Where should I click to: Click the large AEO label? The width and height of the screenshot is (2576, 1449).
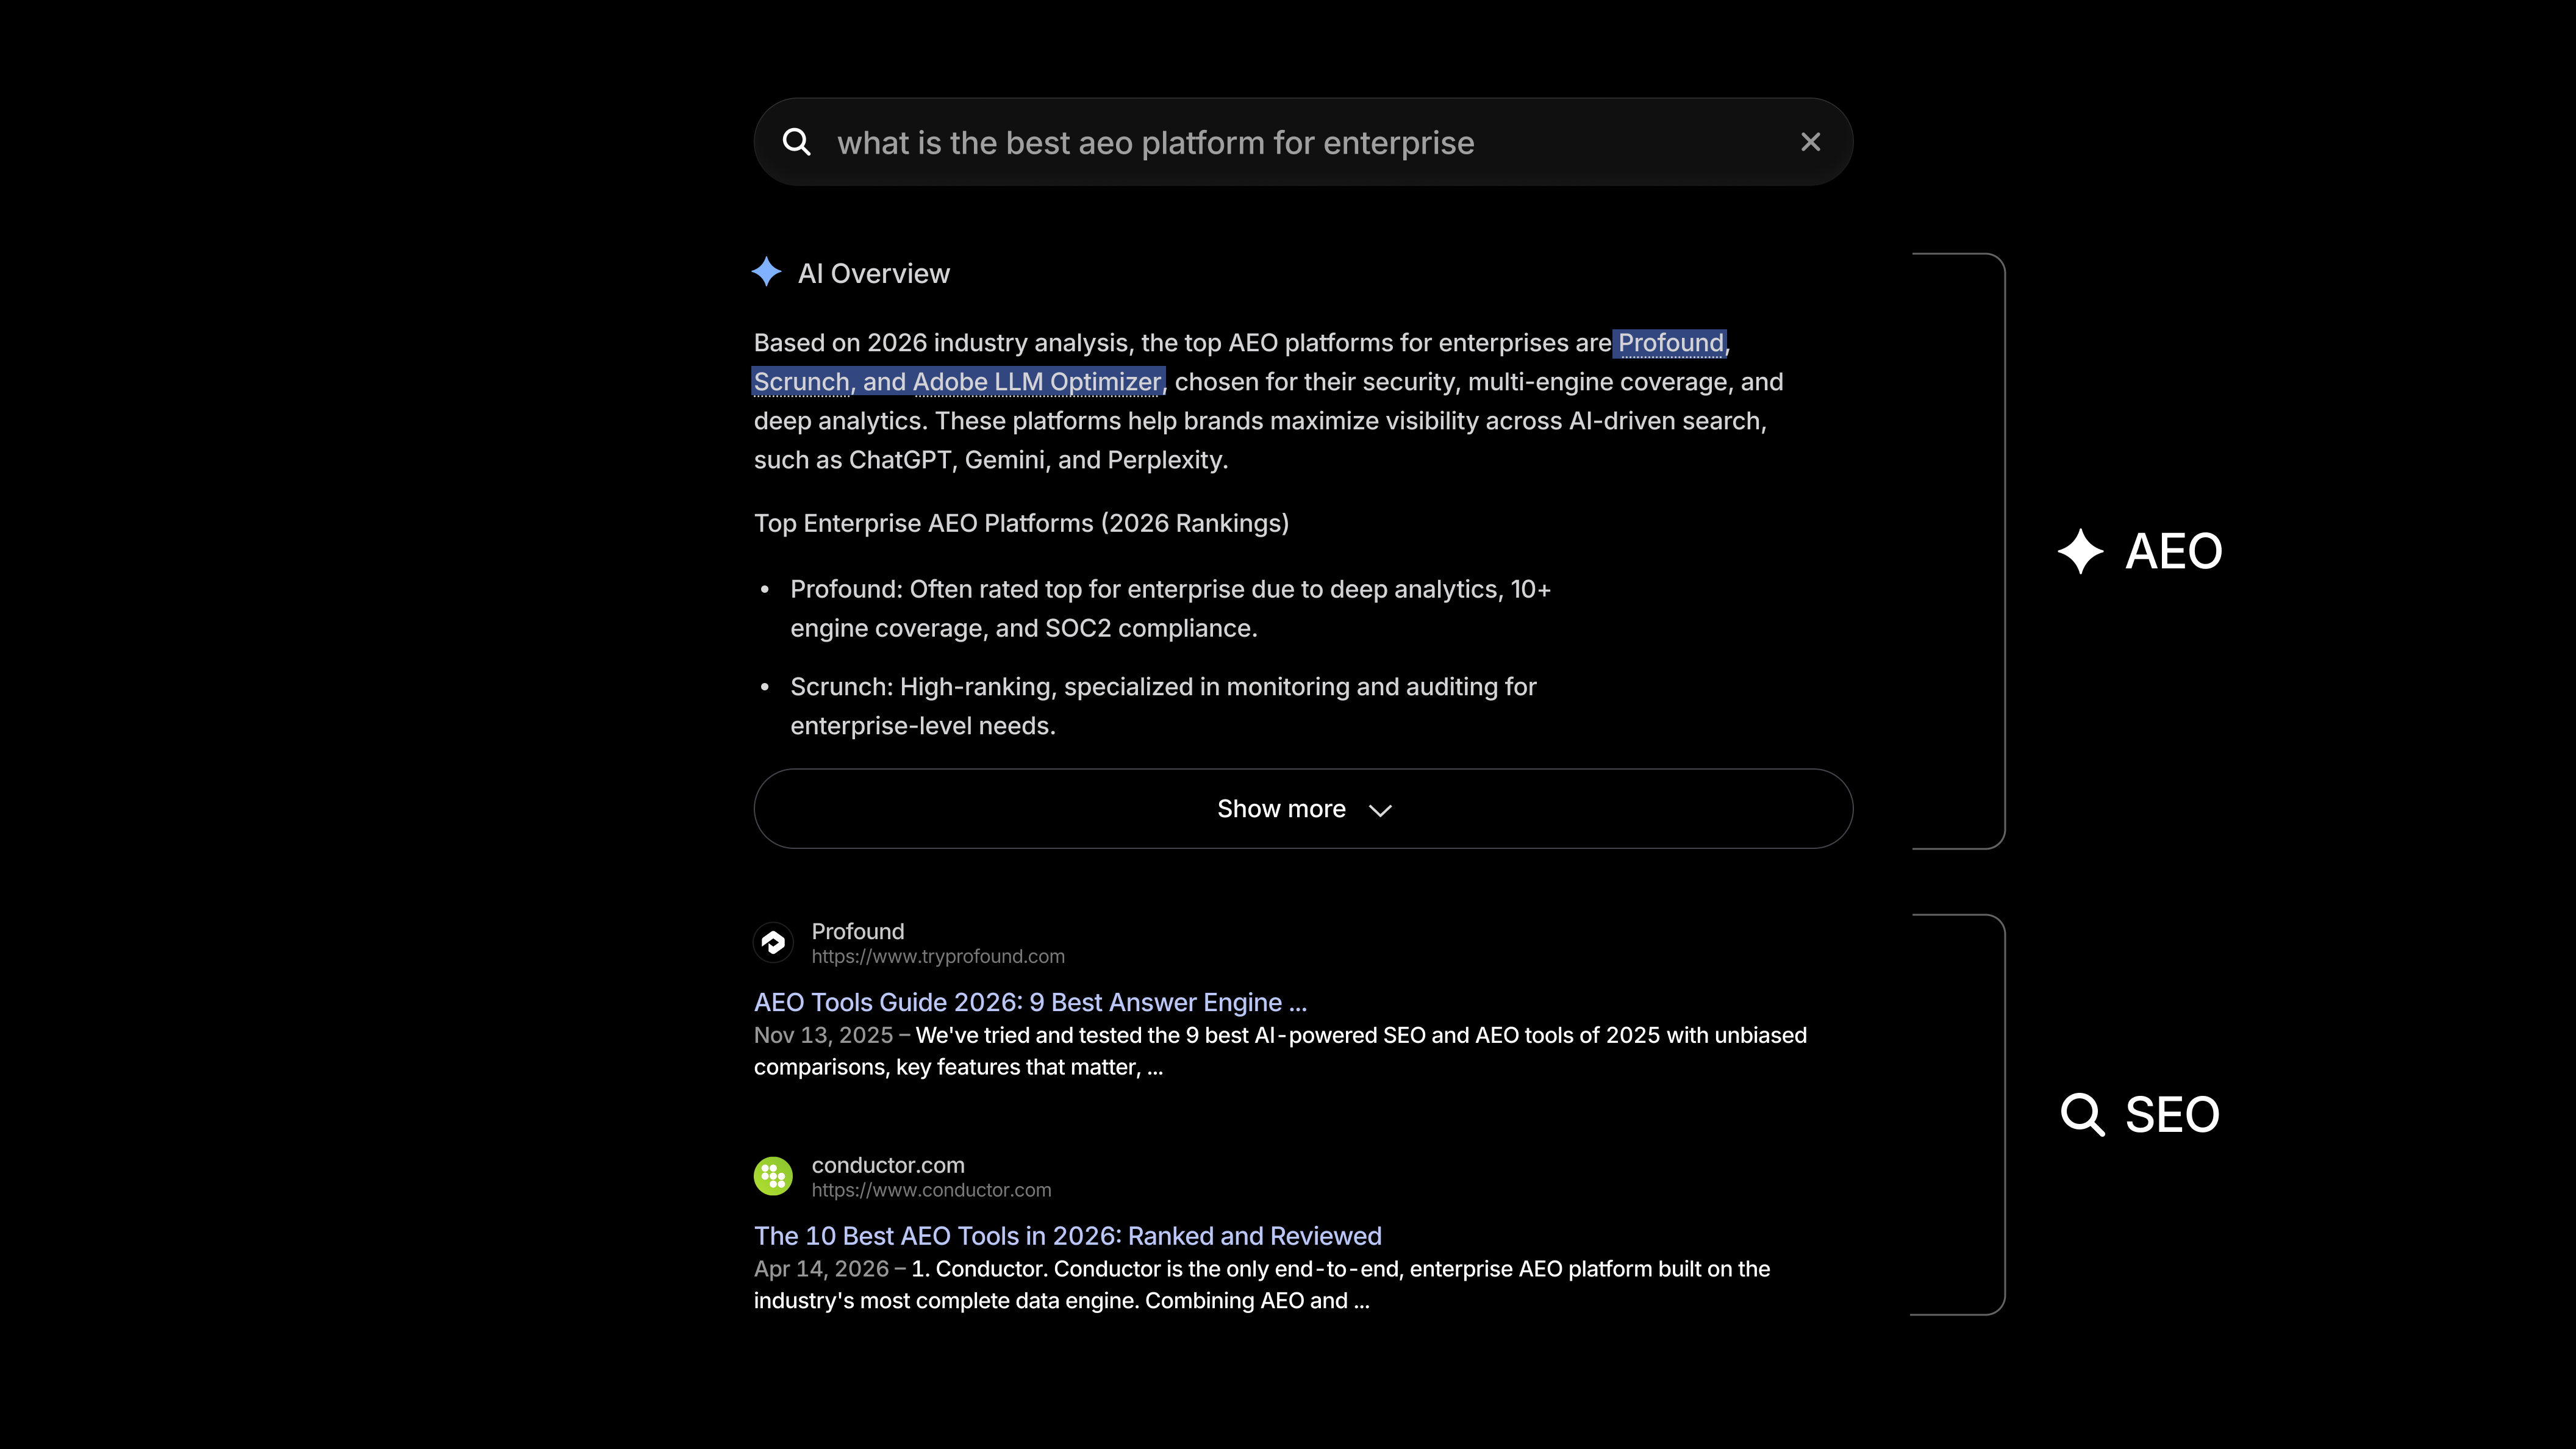(x=2173, y=551)
